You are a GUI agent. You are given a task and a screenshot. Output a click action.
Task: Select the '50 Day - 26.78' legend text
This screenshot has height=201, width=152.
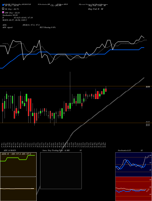pyautogui.click(x=12, y=9)
